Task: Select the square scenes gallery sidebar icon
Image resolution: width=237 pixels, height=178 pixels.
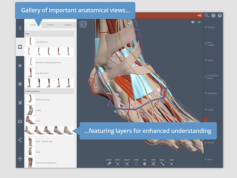Action: (x=20, y=47)
